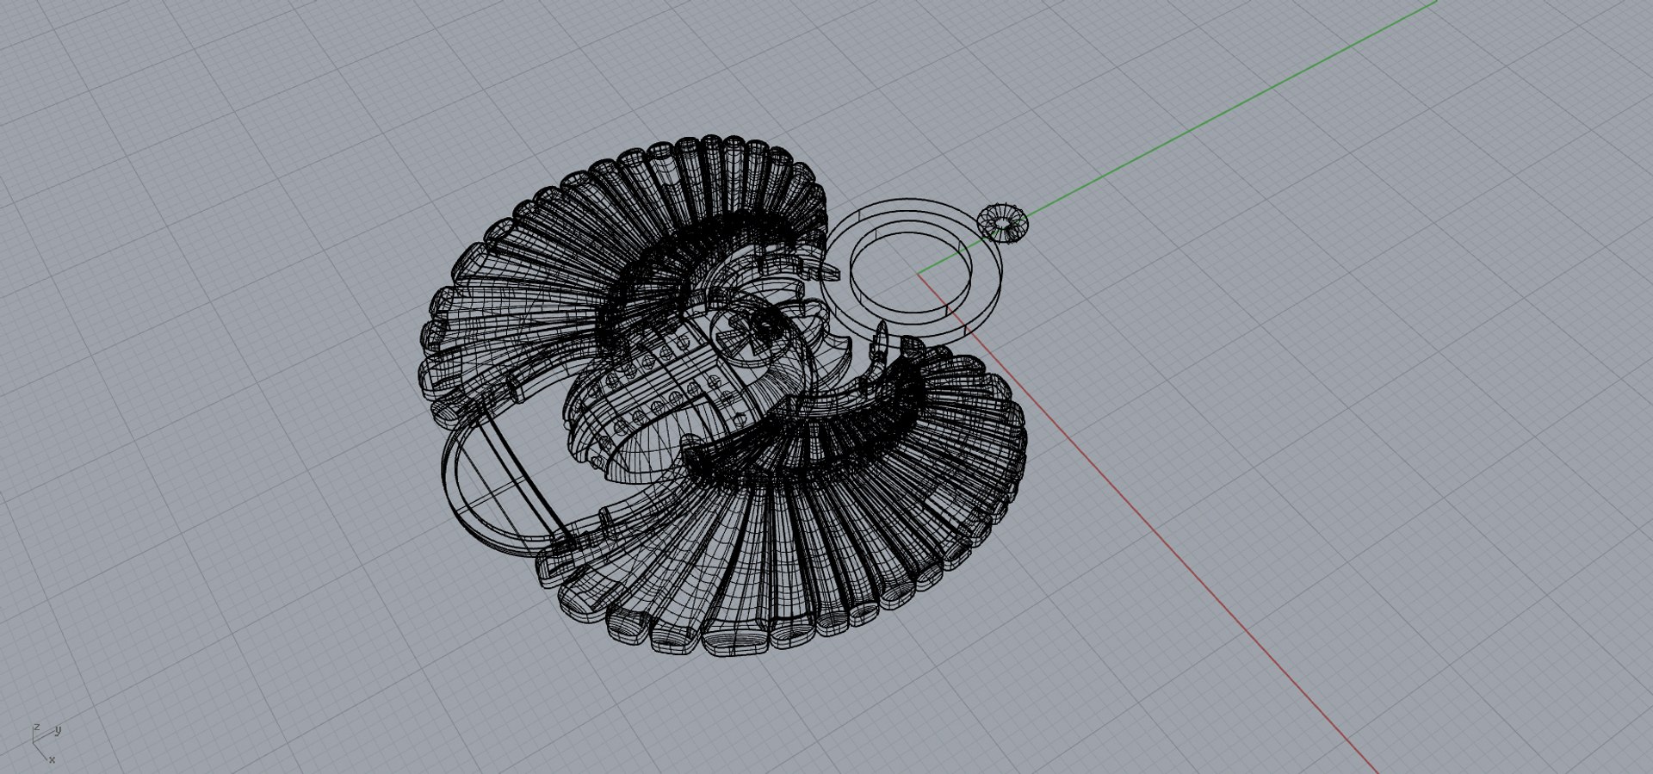Select the small ribbed torus bead object

1004,224
